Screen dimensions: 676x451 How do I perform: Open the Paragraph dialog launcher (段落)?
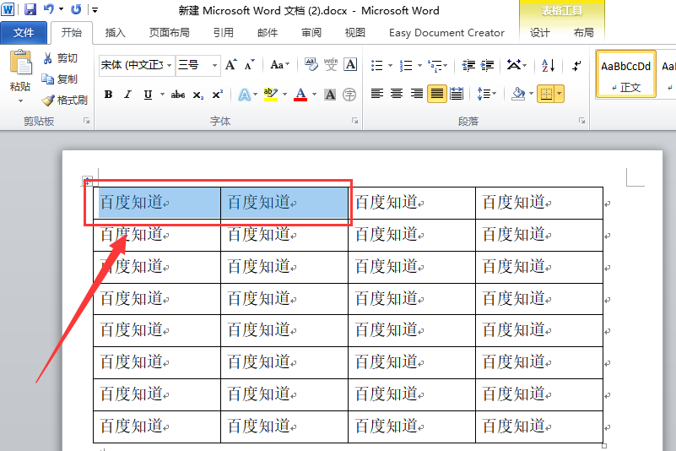click(x=582, y=121)
